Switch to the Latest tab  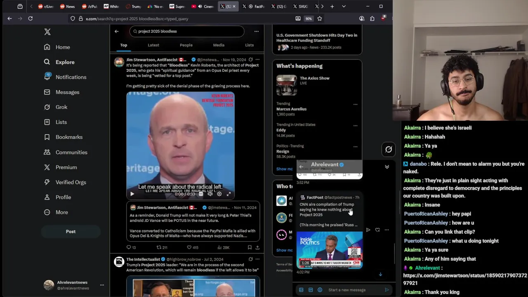click(153, 45)
